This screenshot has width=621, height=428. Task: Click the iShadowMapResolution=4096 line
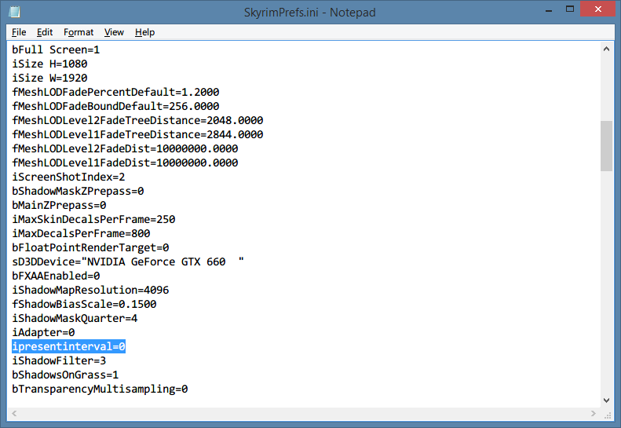pos(90,290)
